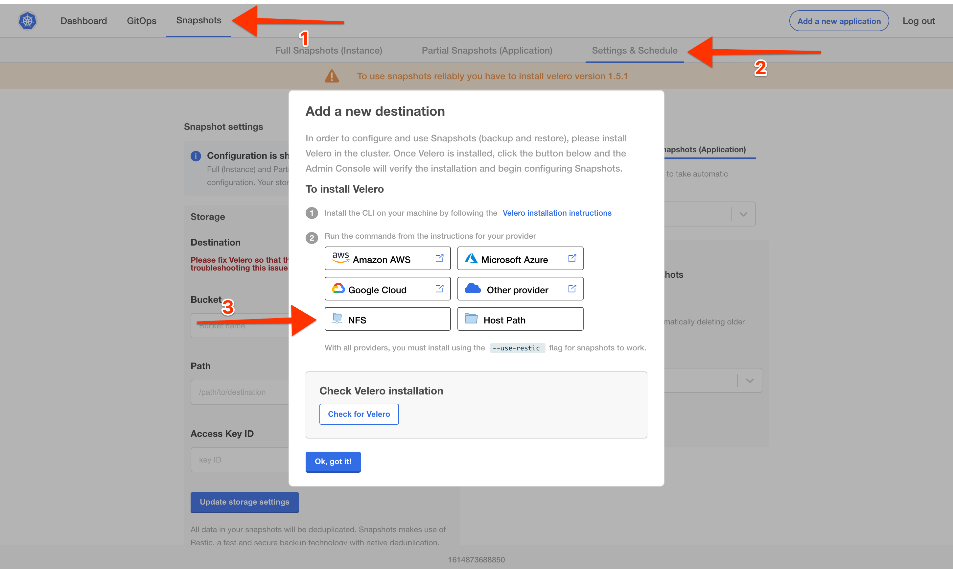
Task: Click Add a new application button
Action: 838,21
